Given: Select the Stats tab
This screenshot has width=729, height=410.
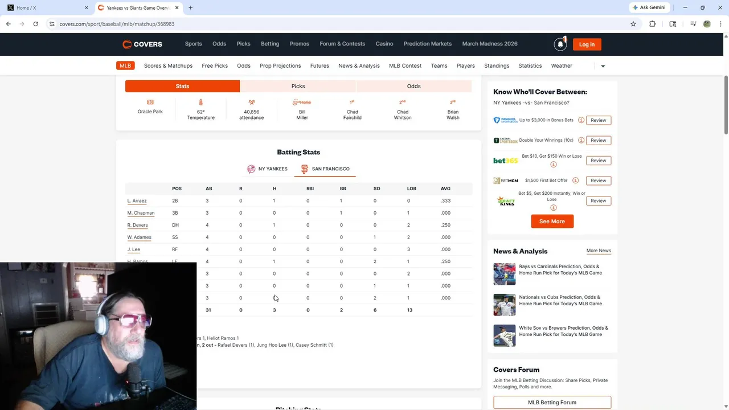Looking at the screenshot, I should (x=182, y=86).
